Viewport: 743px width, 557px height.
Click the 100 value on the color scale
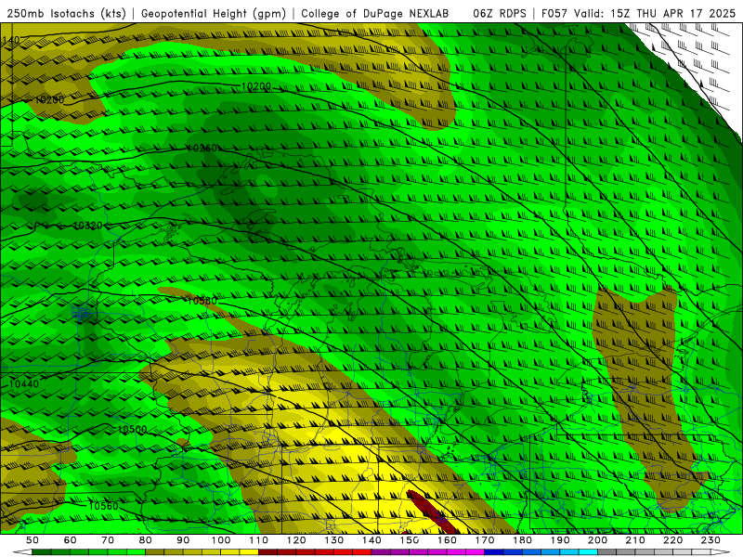pos(221,540)
